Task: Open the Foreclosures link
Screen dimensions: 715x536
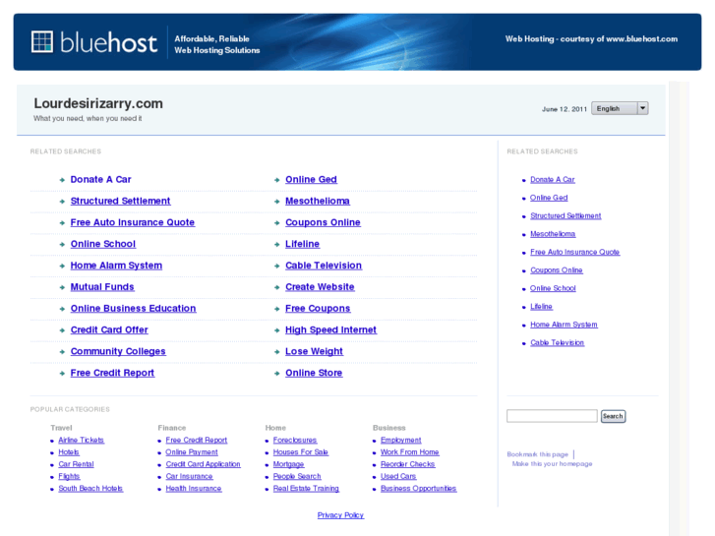Action: pyautogui.click(x=295, y=441)
